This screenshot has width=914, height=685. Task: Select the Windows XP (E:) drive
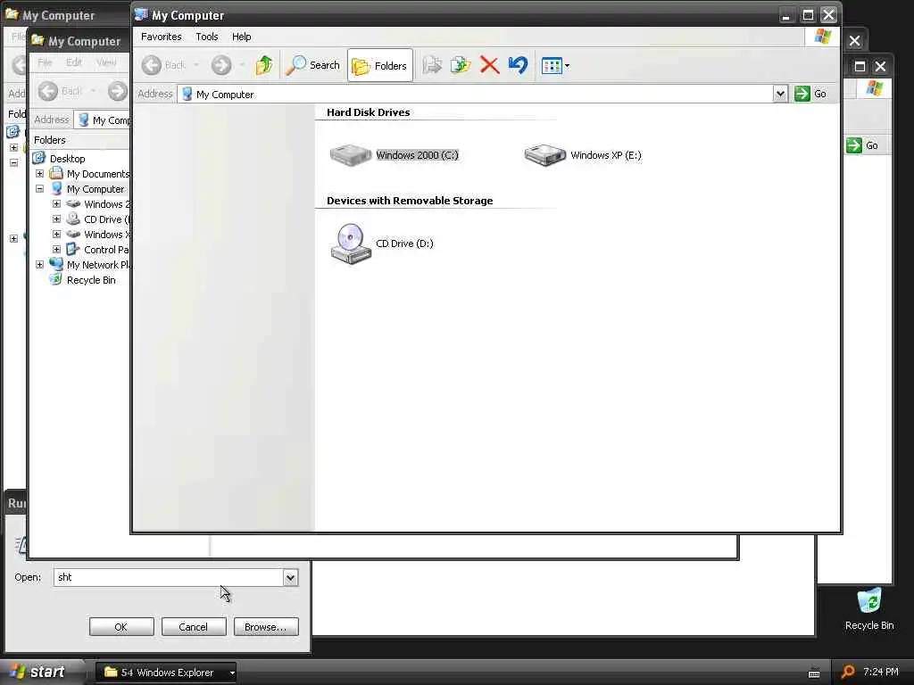tap(583, 155)
